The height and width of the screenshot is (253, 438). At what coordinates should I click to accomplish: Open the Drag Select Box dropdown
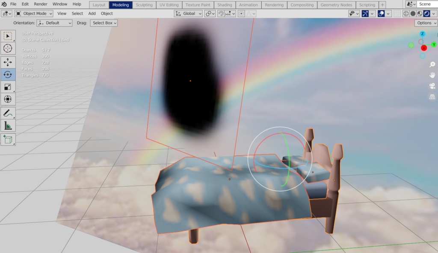tap(104, 23)
